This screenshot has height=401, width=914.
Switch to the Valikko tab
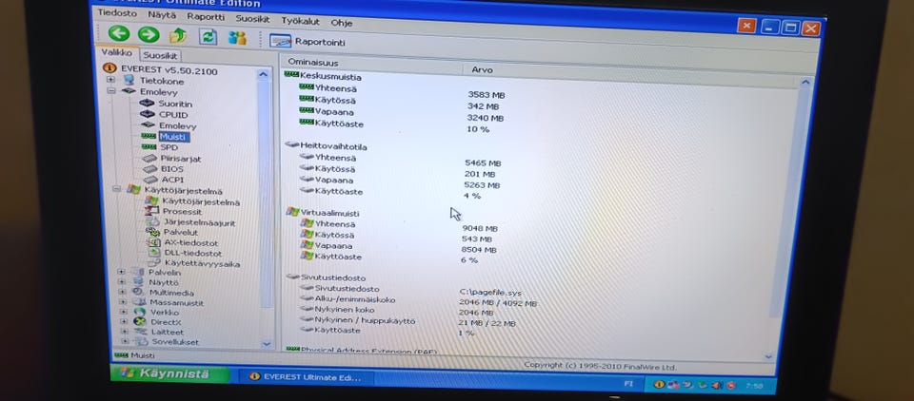116,53
